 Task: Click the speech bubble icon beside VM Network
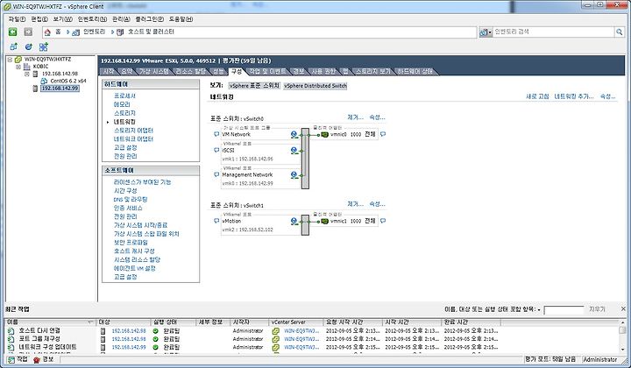(216, 134)
